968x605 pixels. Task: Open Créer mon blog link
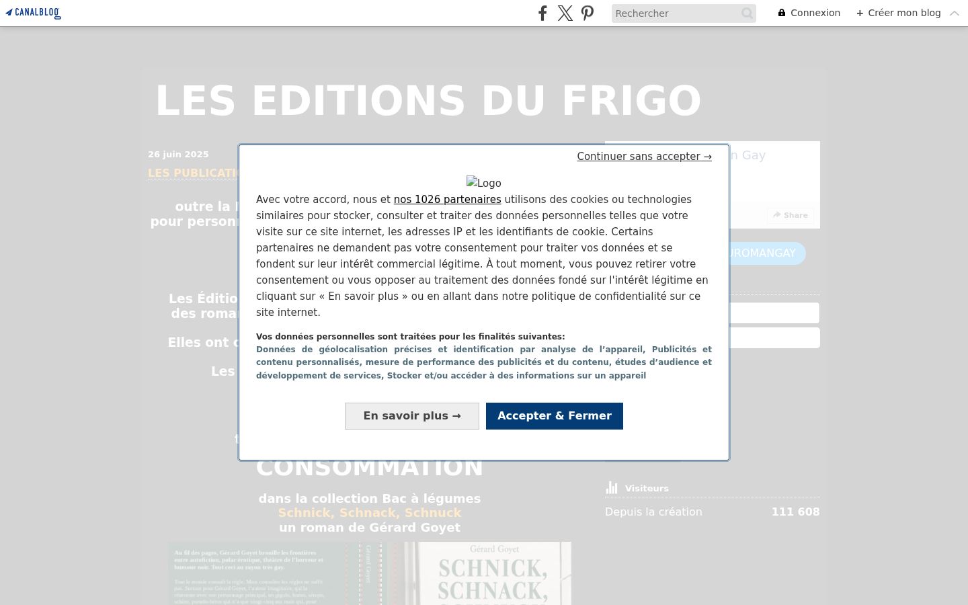click(x=899, y=13)
